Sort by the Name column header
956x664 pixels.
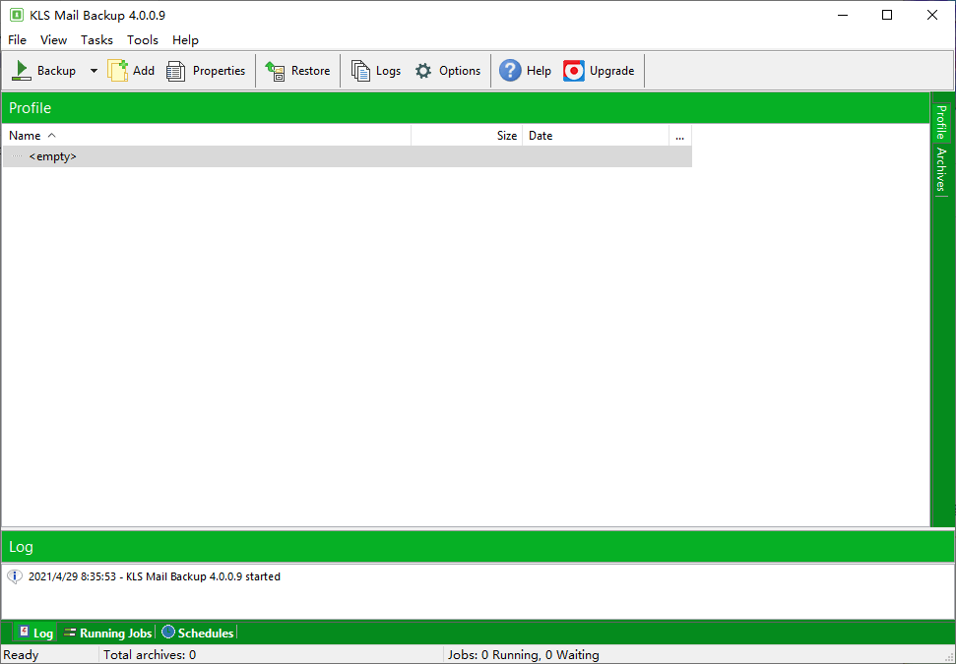[x=207, y=136]
